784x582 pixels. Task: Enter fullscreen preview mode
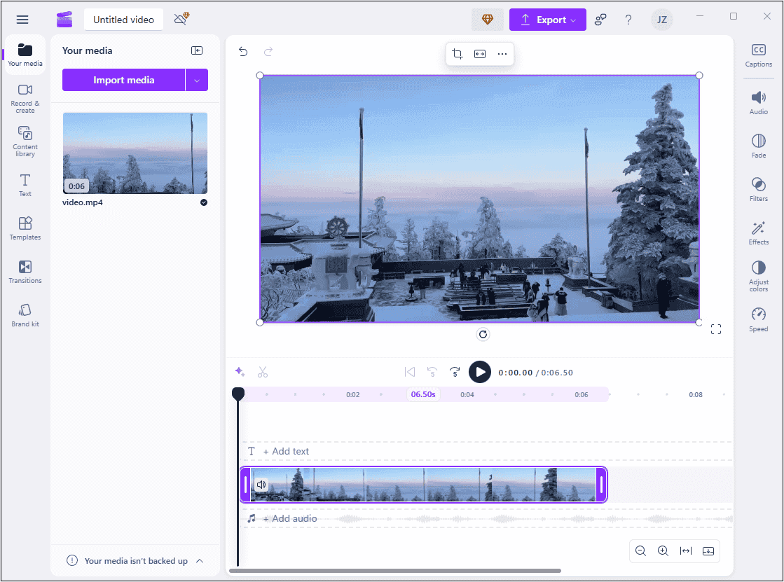pos(716,328)
